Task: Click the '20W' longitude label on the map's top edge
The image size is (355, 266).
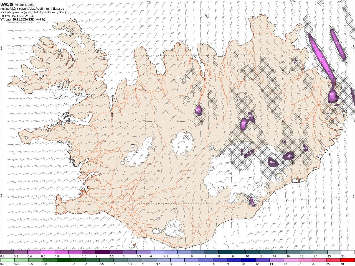Action: coord(148,1)
